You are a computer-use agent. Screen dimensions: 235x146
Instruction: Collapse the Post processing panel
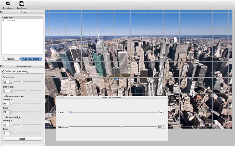(1, 66)
